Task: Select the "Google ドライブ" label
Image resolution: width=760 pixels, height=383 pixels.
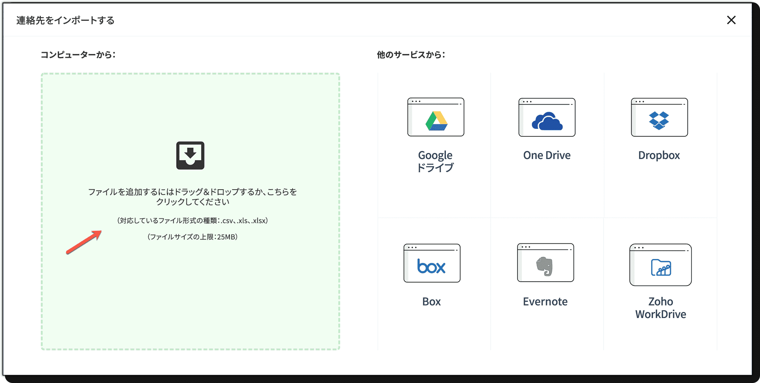Action: 435,161
